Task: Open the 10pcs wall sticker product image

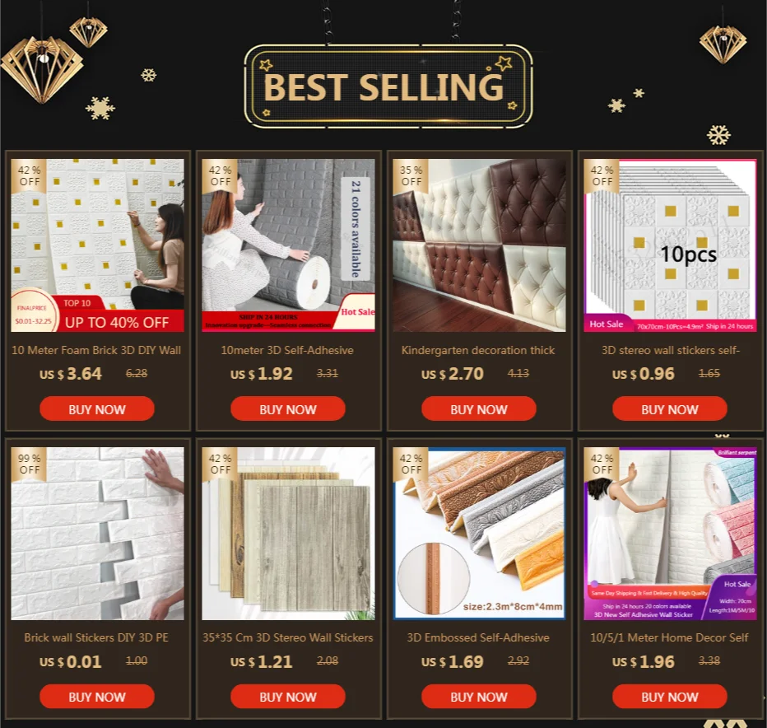Action: tap(670, 245)
